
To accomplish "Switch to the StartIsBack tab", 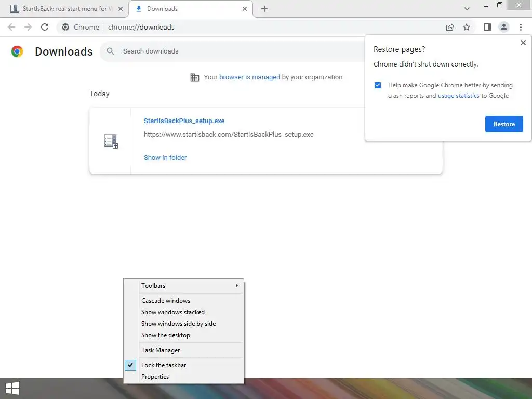I will coord(64,9).
